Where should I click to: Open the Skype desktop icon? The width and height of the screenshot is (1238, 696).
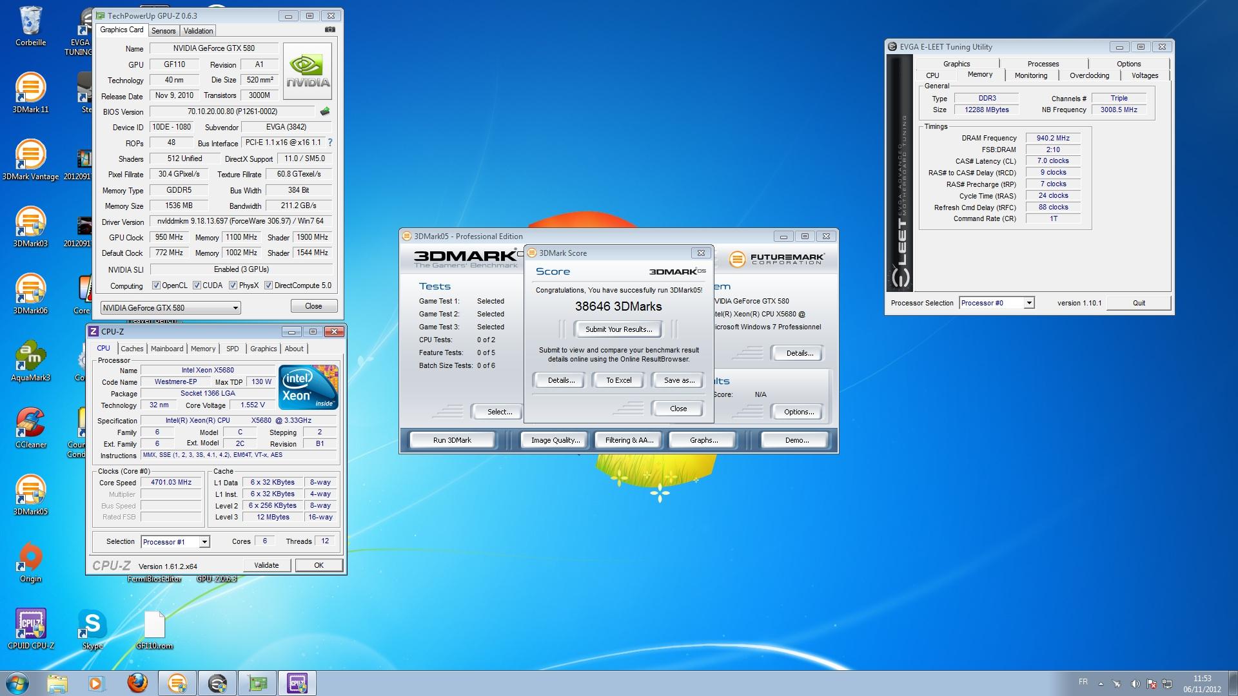[x=92, y=629]
